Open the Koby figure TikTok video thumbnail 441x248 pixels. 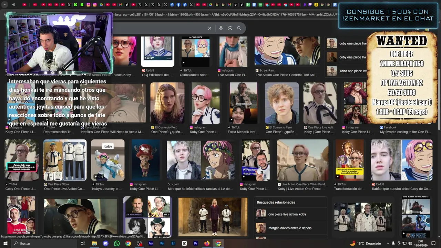(x=108, y=160)
